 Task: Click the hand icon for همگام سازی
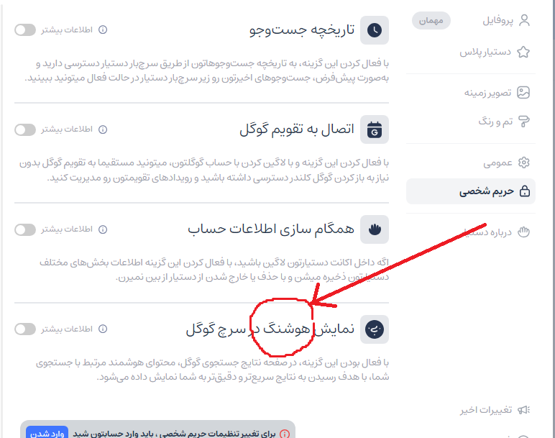(x=375, y=229)
